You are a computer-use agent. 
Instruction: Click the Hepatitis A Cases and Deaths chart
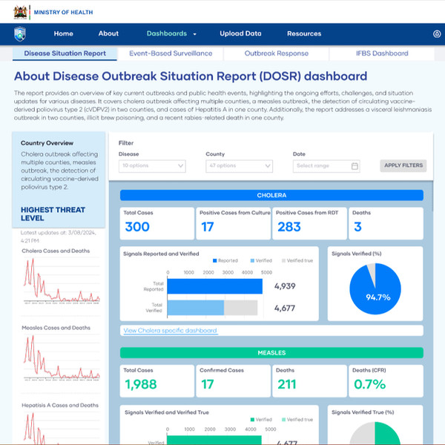(62, 429)
